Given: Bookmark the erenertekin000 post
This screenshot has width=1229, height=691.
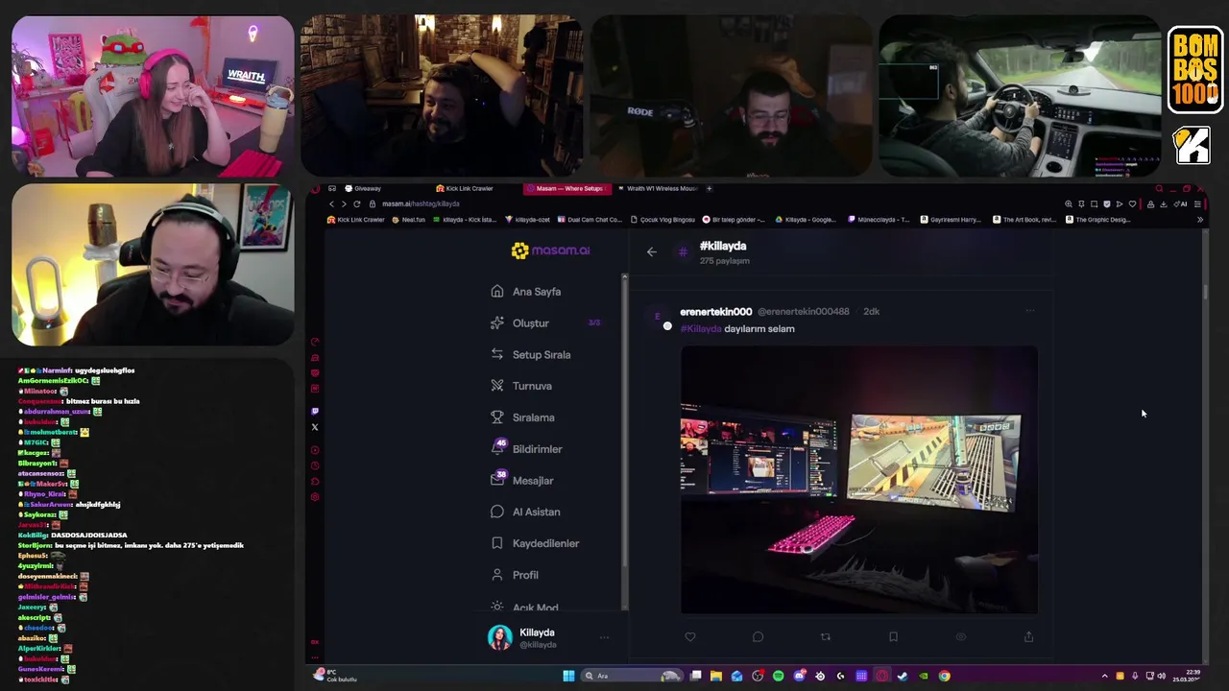Looking at the screenshot, I should (893, 637).
